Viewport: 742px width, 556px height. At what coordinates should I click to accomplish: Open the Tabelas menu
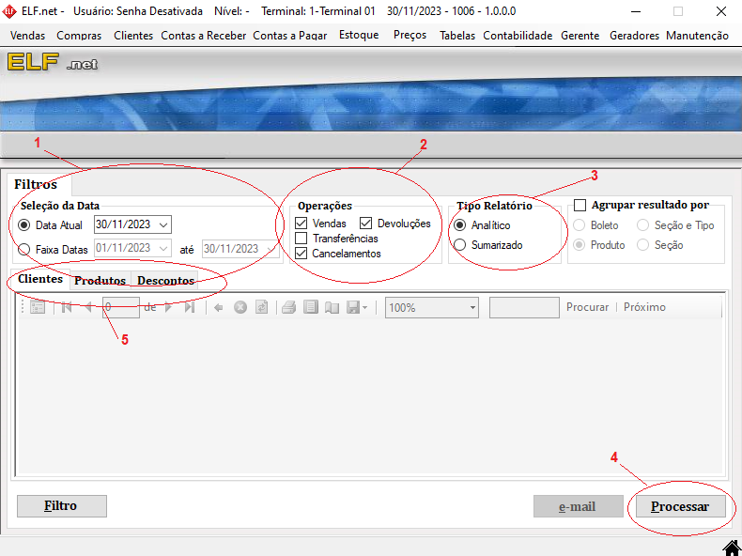(x=457, y=36)
